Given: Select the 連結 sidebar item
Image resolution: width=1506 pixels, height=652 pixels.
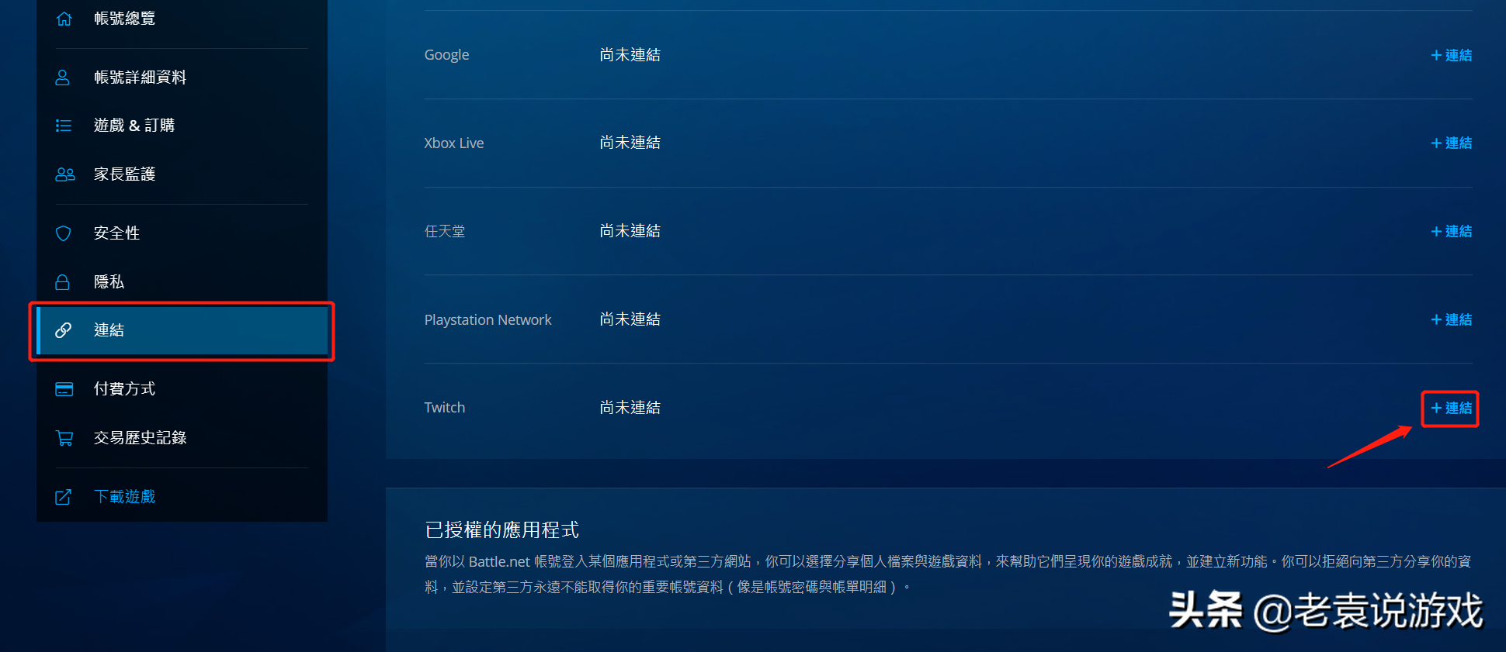Looking at the screenshot, I should coord(182,330).
